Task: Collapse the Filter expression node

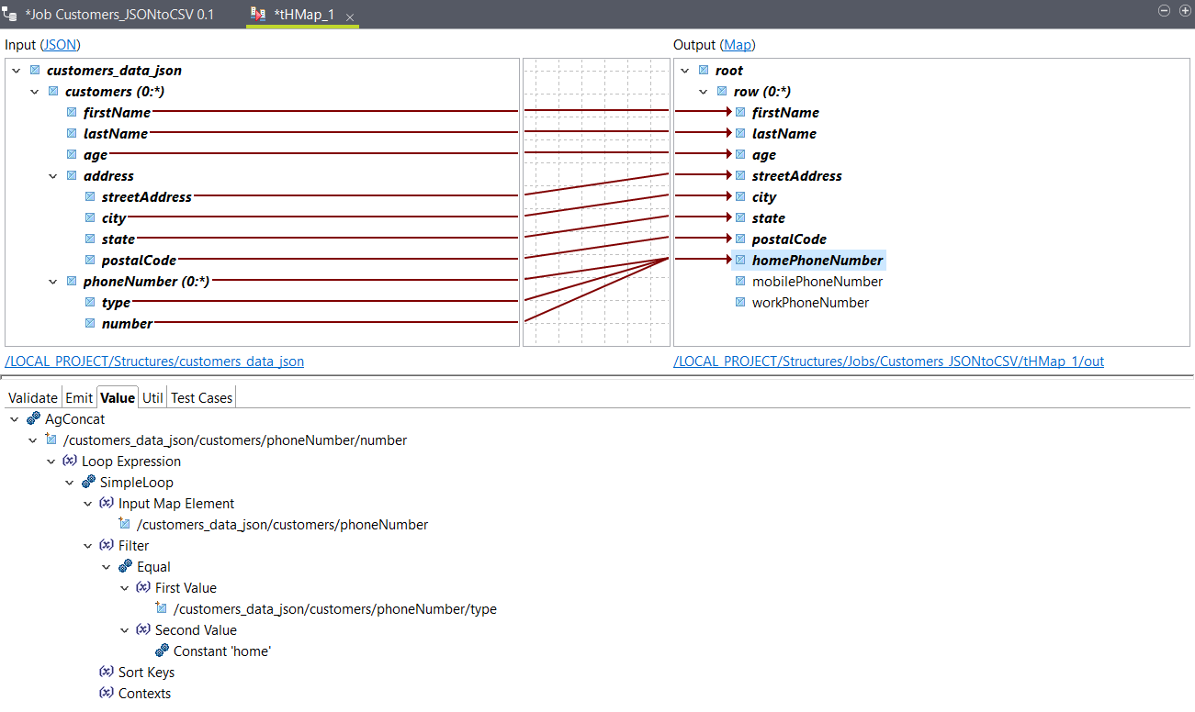Action: pyautogui.click(x=88, y=546)
